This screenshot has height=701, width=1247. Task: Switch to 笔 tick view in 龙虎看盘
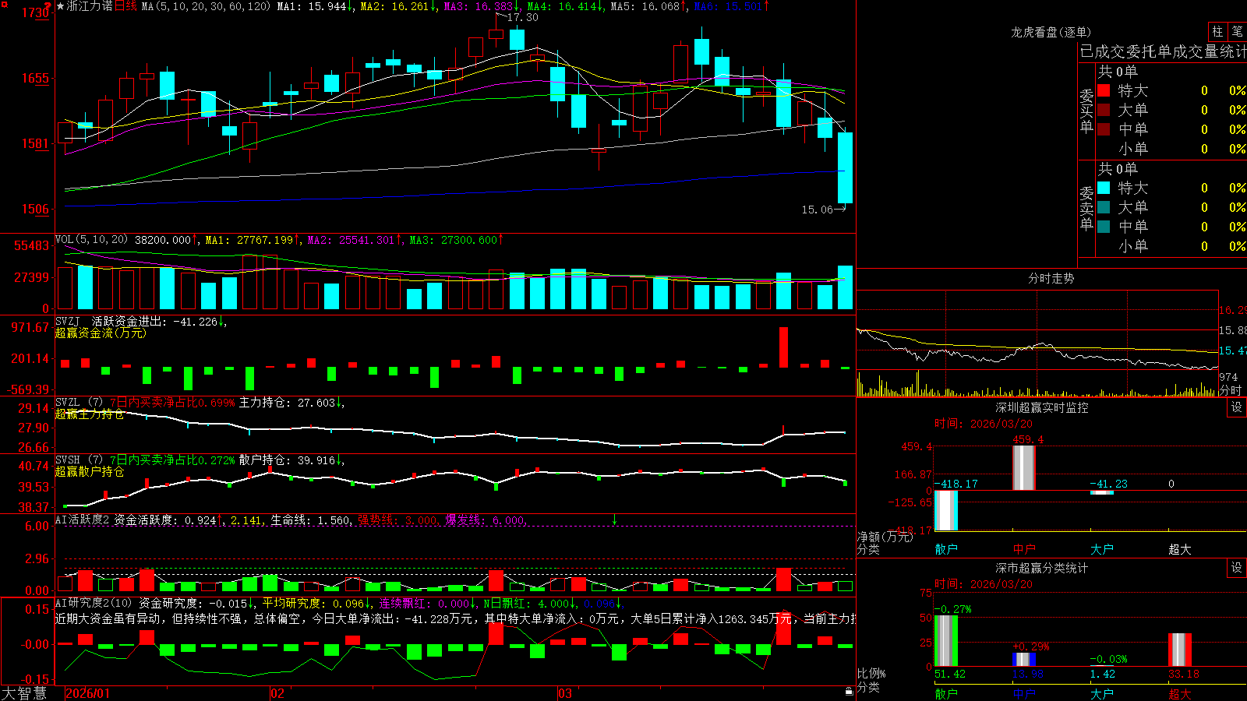(1237, 31)
